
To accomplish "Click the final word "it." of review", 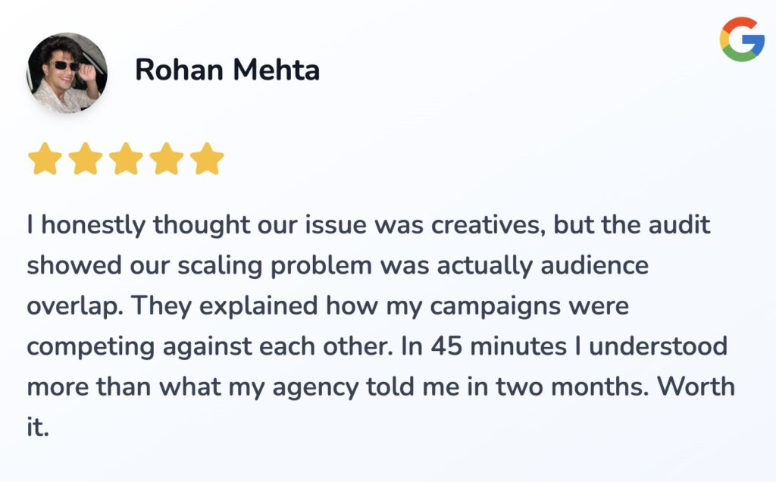I will coord(37,428).
